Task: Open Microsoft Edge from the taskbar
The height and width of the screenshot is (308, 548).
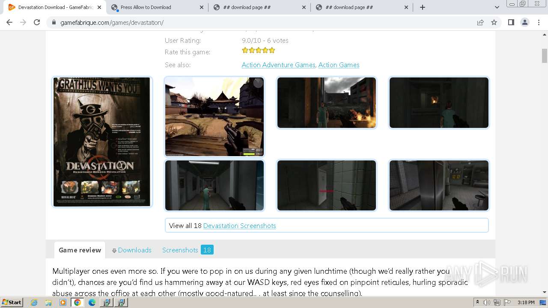Action: (x=92, y=302)
